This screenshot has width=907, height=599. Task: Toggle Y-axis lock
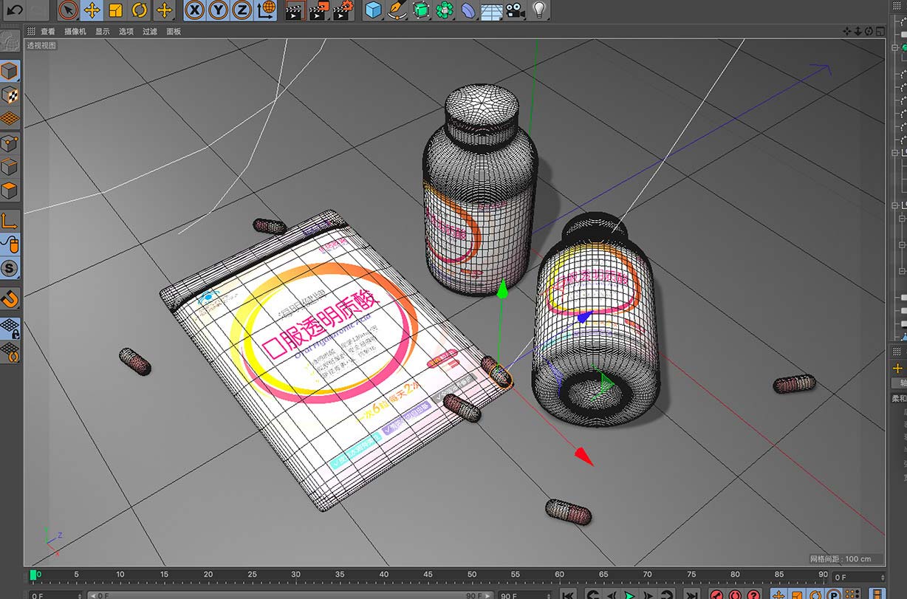(x=218, y=10)
